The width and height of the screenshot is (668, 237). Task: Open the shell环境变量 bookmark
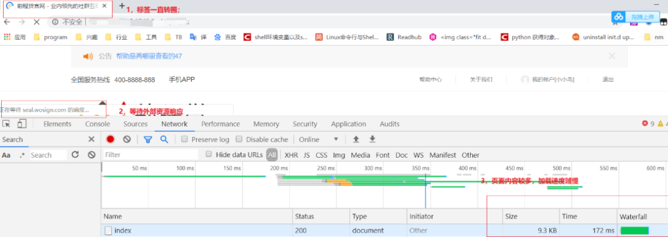click(x=275, y=37)
